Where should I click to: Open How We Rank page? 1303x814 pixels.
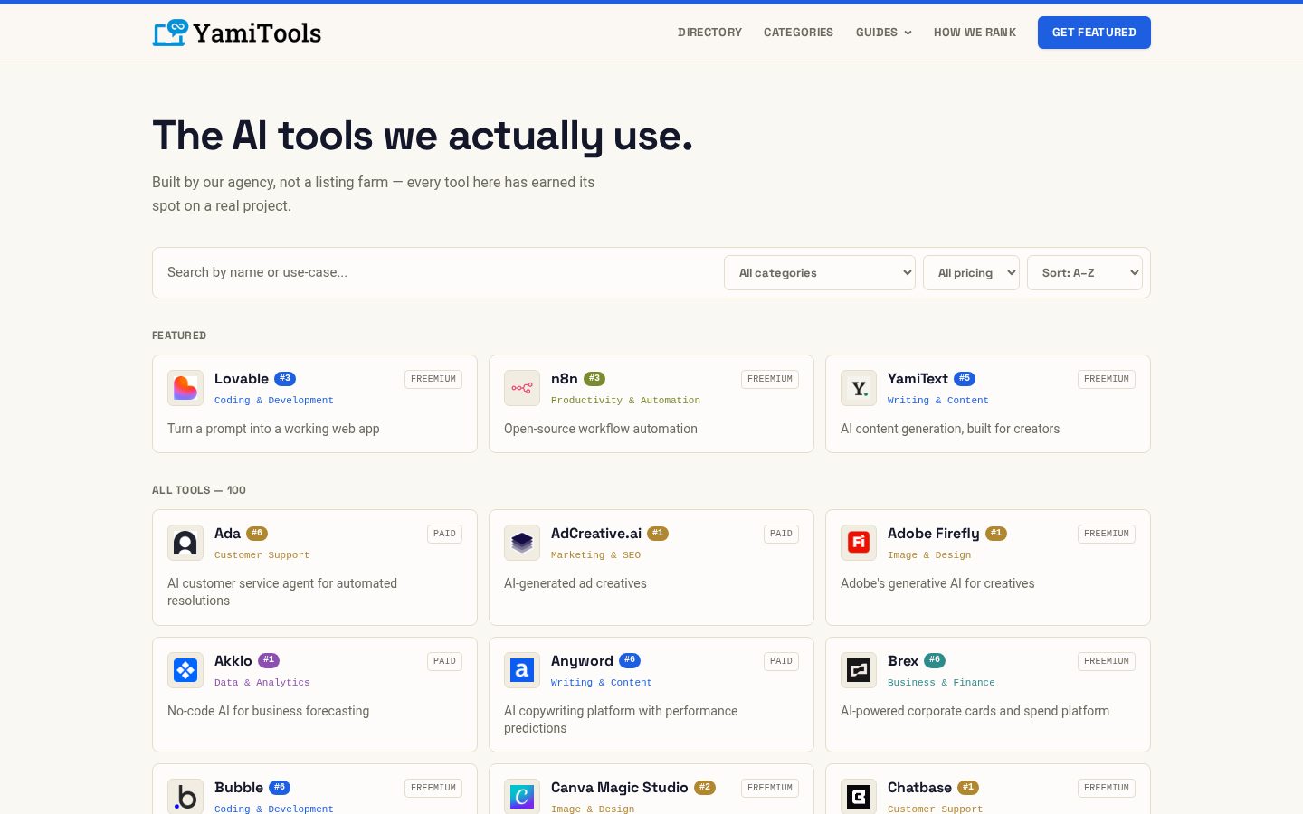pos(975,33)
